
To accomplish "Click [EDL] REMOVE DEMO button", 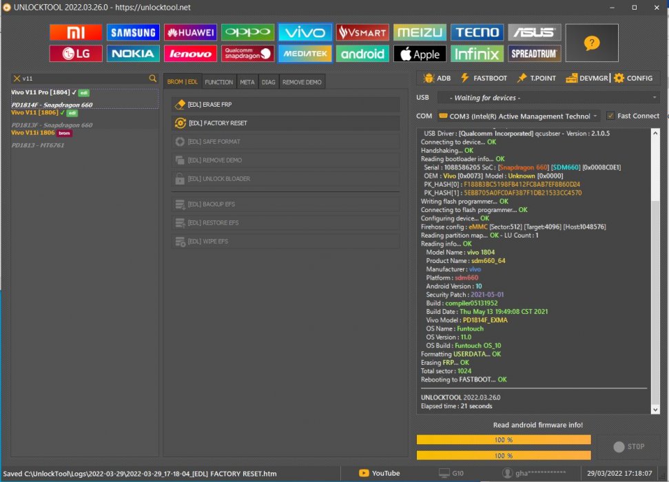I will point(286,160).
